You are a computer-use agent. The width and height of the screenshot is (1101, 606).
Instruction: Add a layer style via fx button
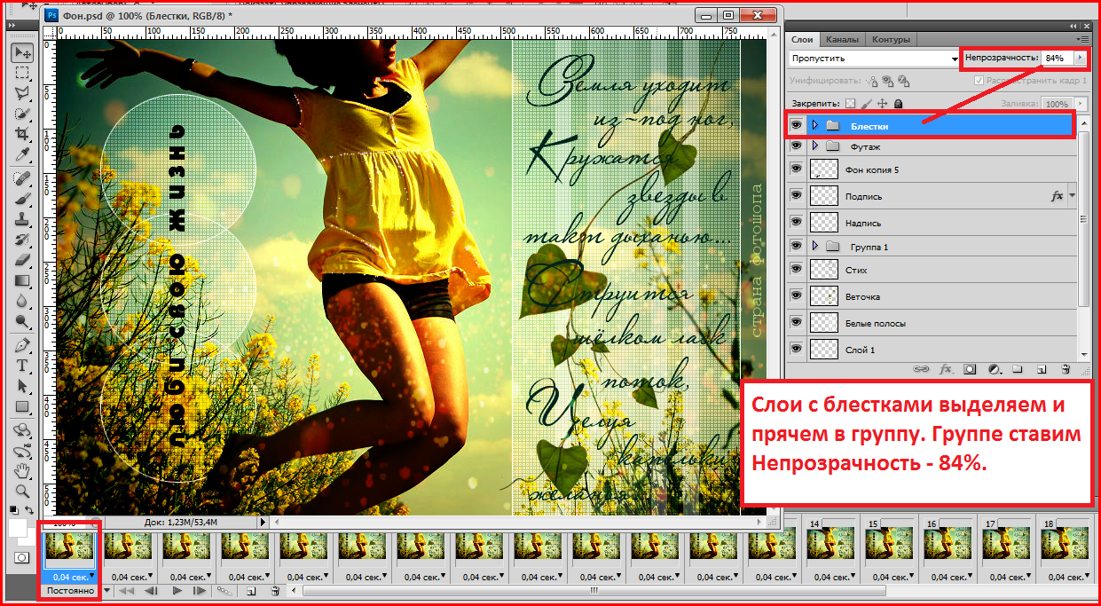[946, 369]
